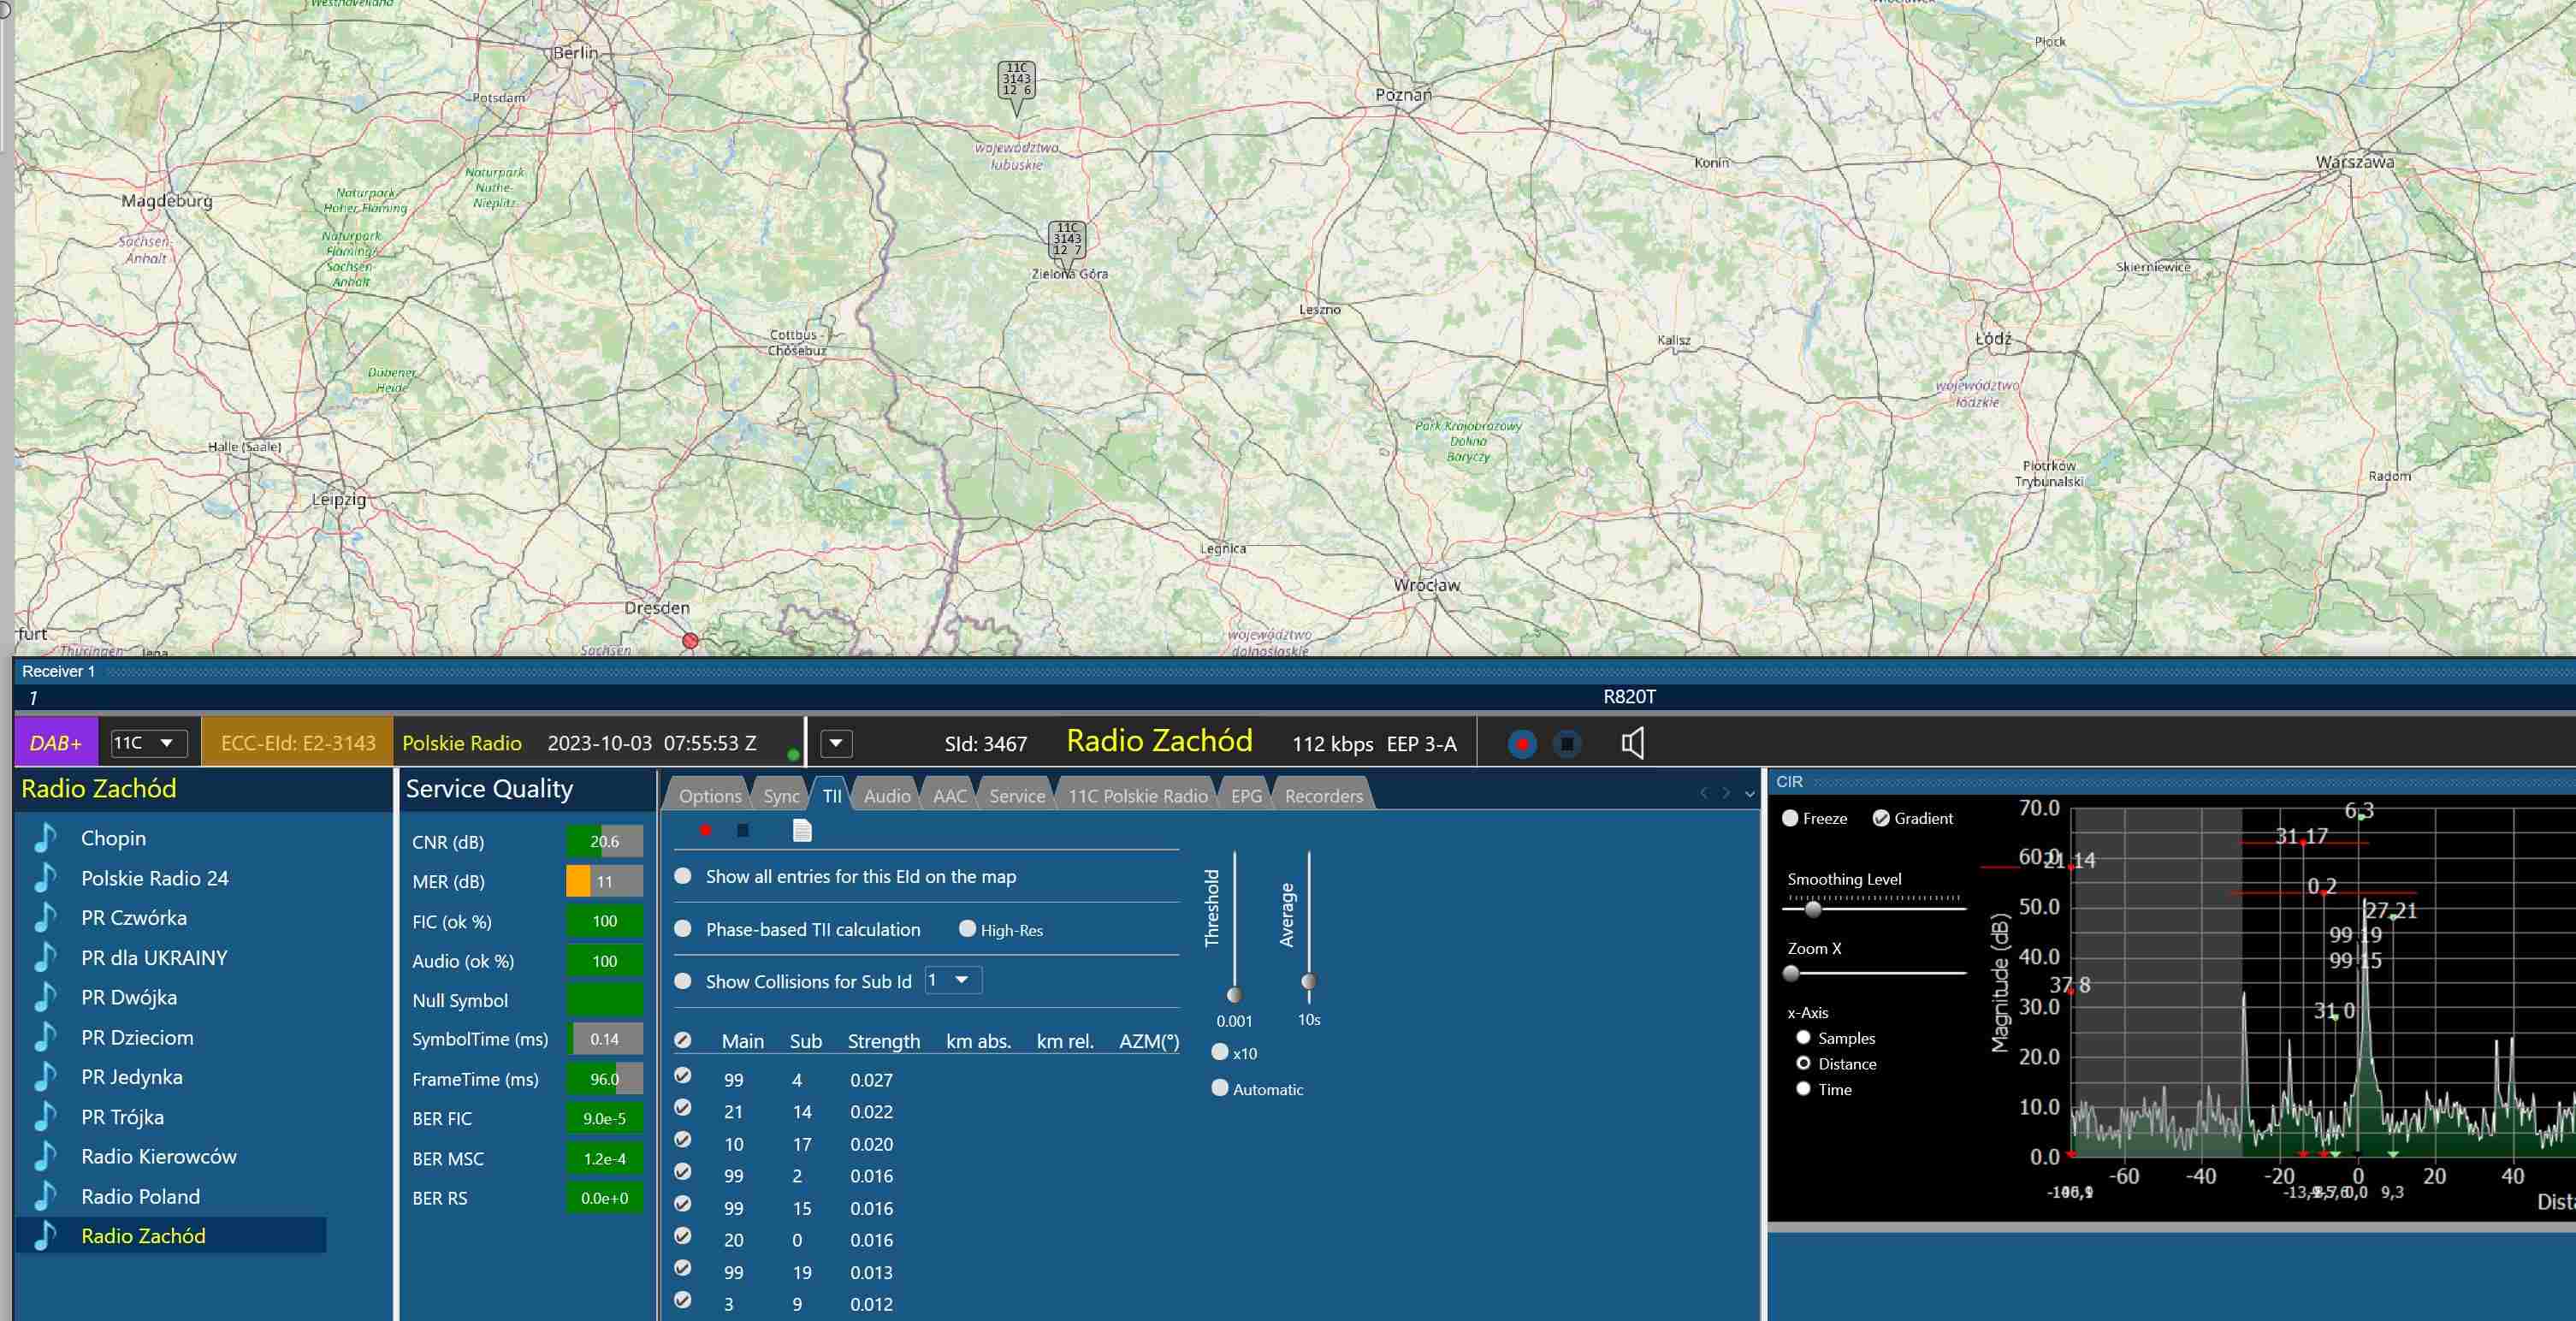Open the 11C channel dropdown
The image size is (2576, 1321).
point(147,743)
